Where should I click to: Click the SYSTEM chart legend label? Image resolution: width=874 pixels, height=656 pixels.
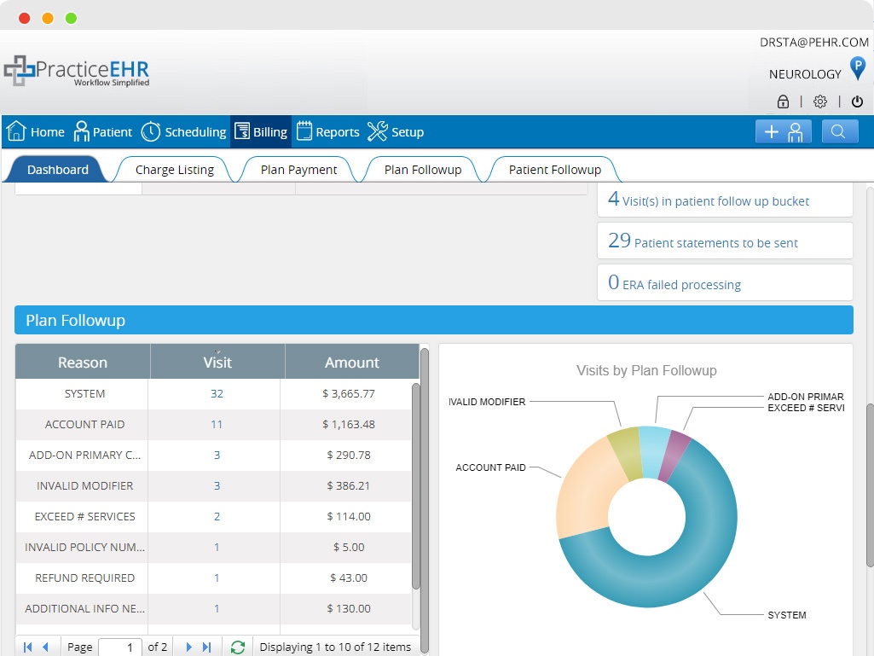(786, 615)
